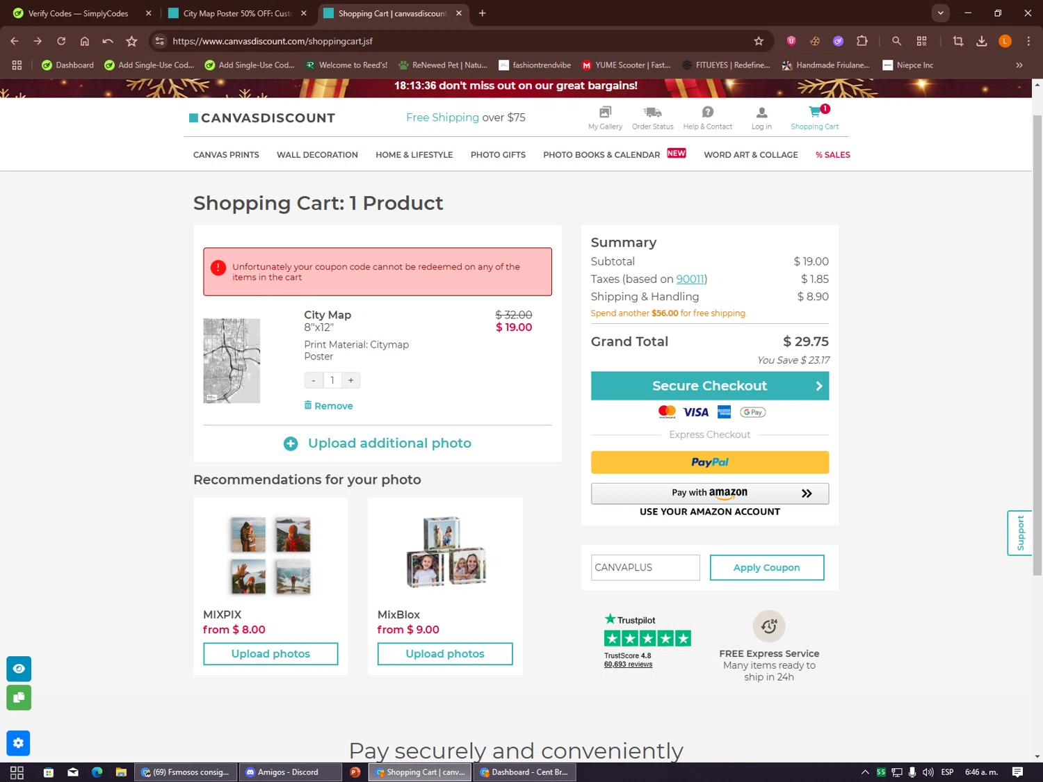Open the HOME & LIFESTYLE menu

[x=414, y=155]
